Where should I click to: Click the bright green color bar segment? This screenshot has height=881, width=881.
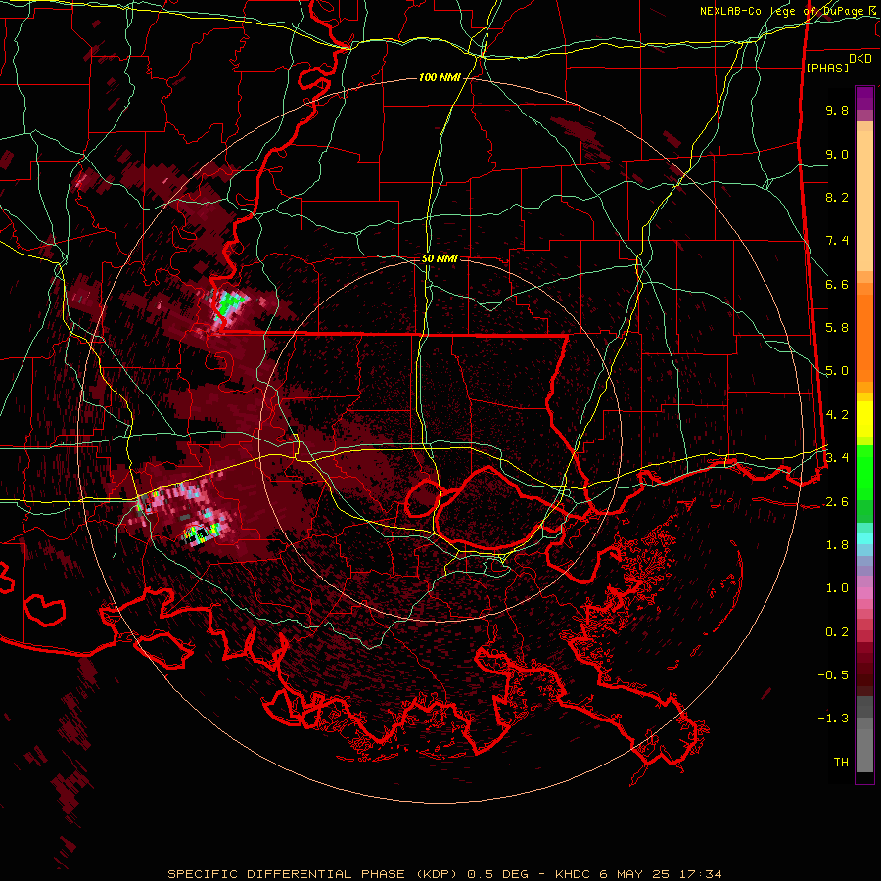pos(864,472)
